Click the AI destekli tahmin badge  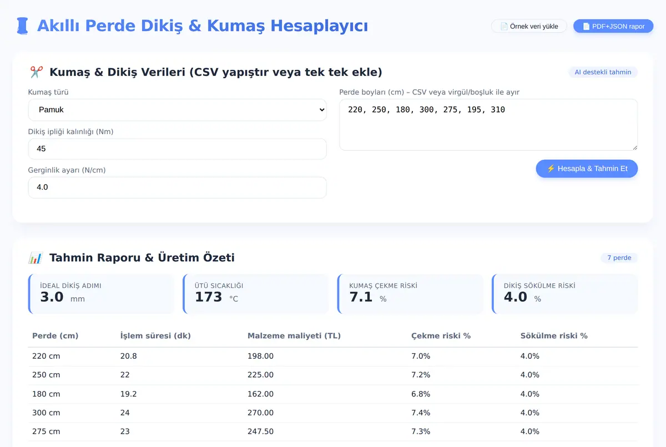pos(603,72)
